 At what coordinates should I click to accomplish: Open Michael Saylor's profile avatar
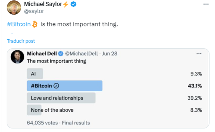click(14, 7)
